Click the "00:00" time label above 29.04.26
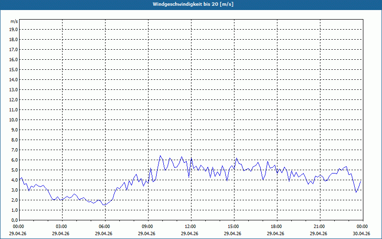 tap(19, 227)
